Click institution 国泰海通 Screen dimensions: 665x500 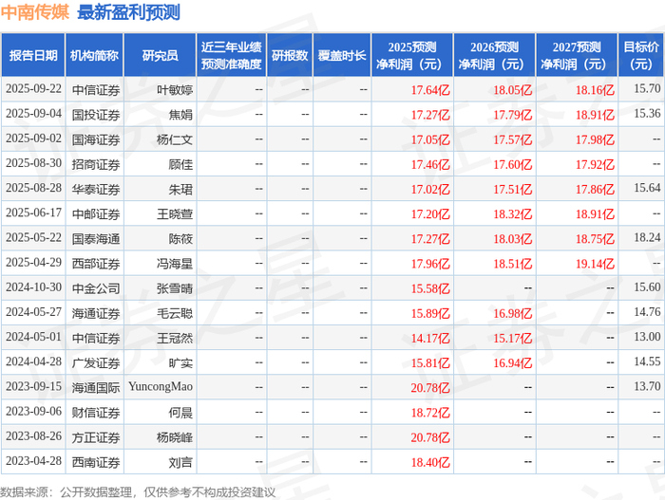pos(96,239)
